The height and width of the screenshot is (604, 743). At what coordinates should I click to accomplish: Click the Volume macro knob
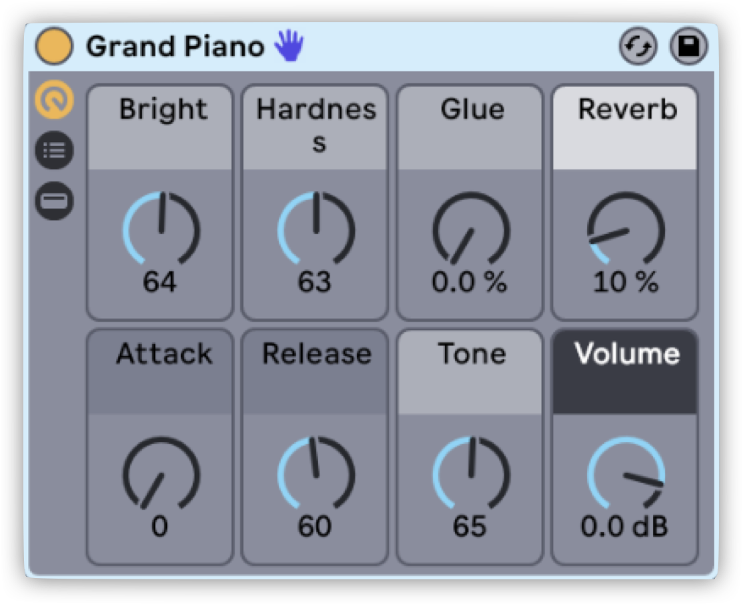[626, 473]
